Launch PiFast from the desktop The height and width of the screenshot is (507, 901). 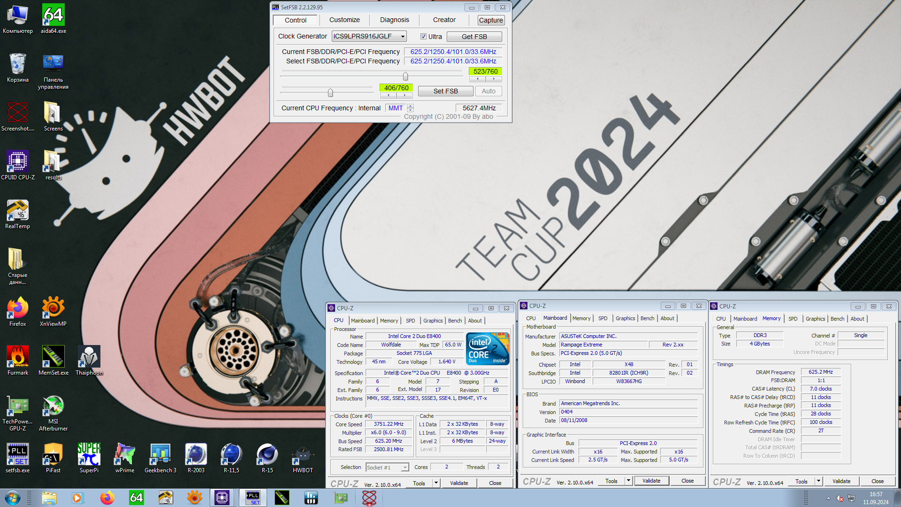[x=53, y=458]
